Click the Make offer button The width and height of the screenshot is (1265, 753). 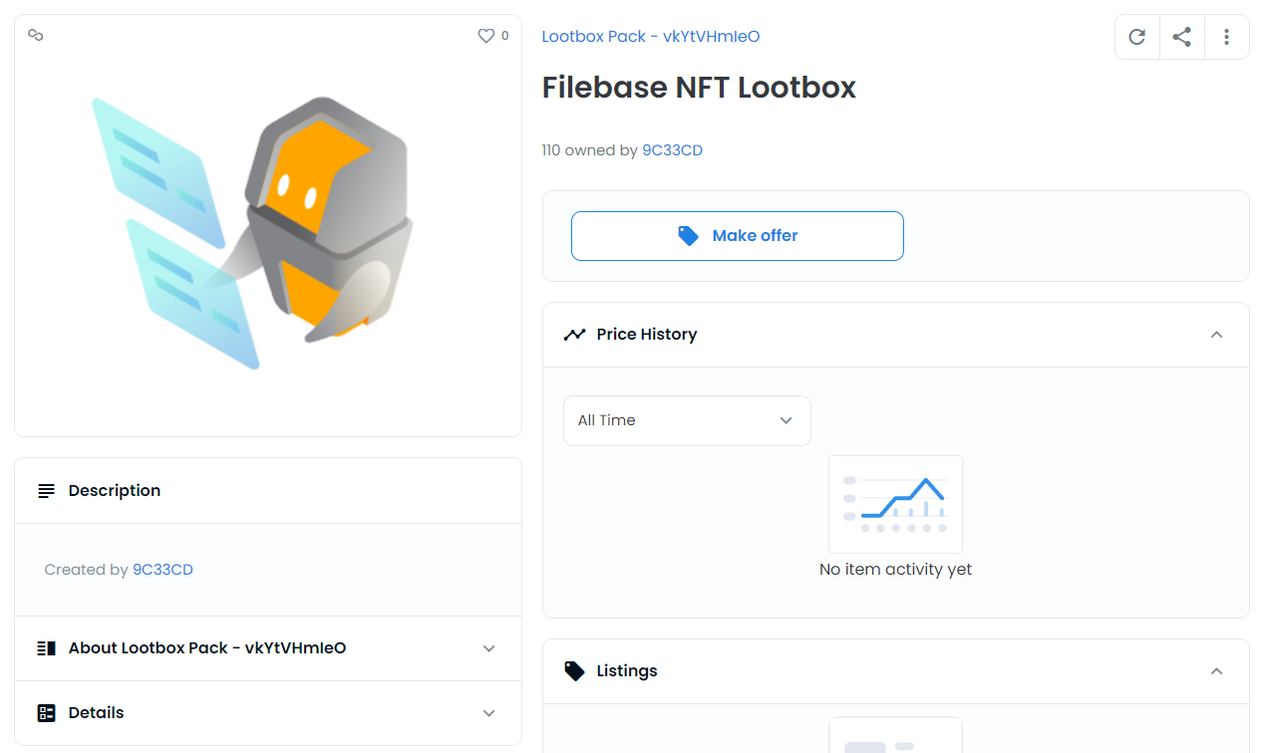(738, 236)
